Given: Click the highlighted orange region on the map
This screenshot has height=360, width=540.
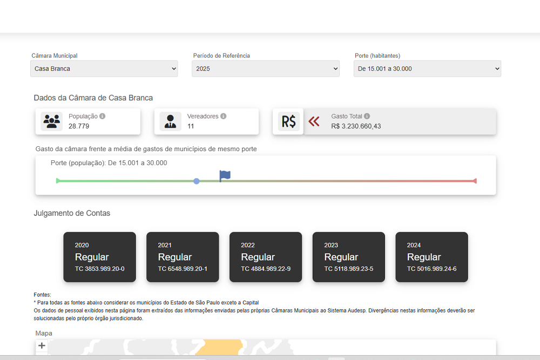Looking at the screenshot, I should point(220,347).
